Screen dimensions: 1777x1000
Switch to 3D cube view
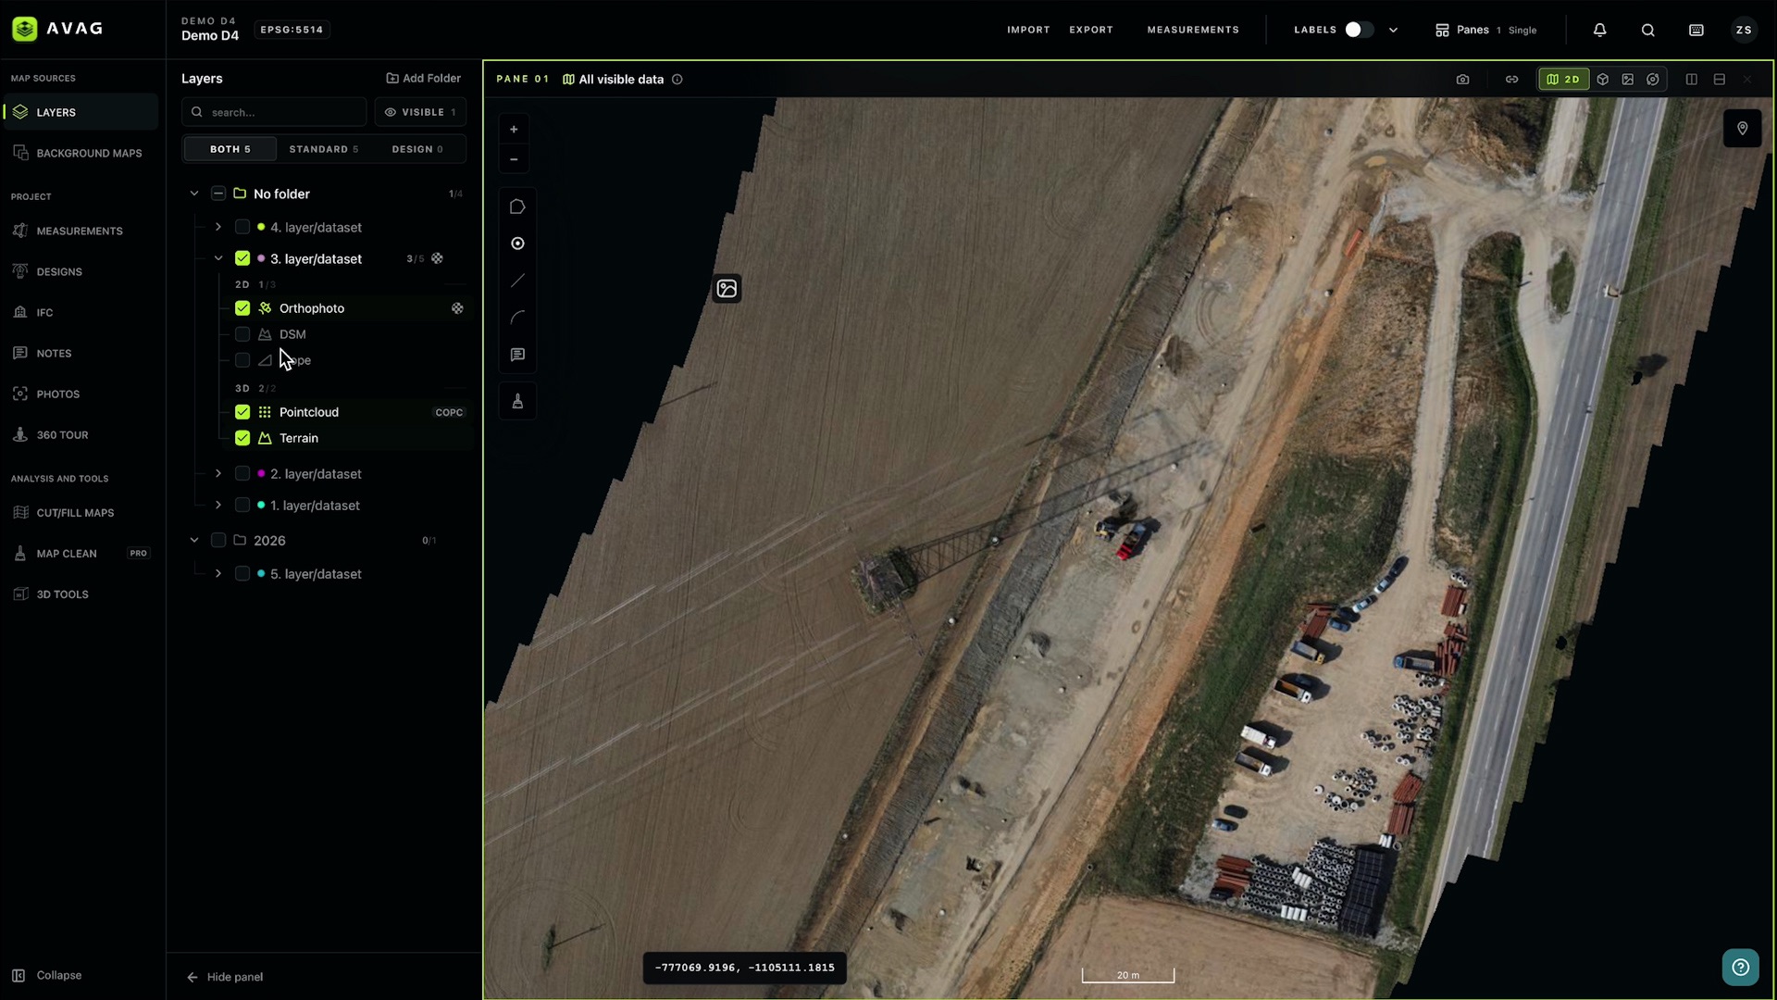click(x=1603, y=80)
